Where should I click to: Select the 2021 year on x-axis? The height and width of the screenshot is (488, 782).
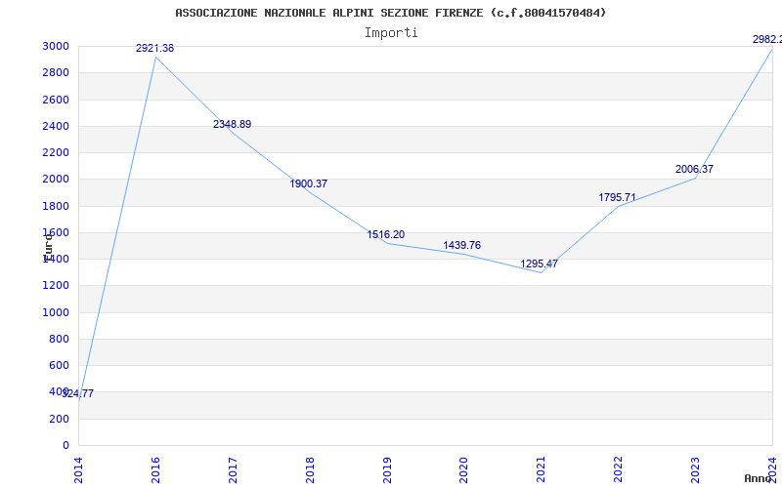click(x=541, y=468)
